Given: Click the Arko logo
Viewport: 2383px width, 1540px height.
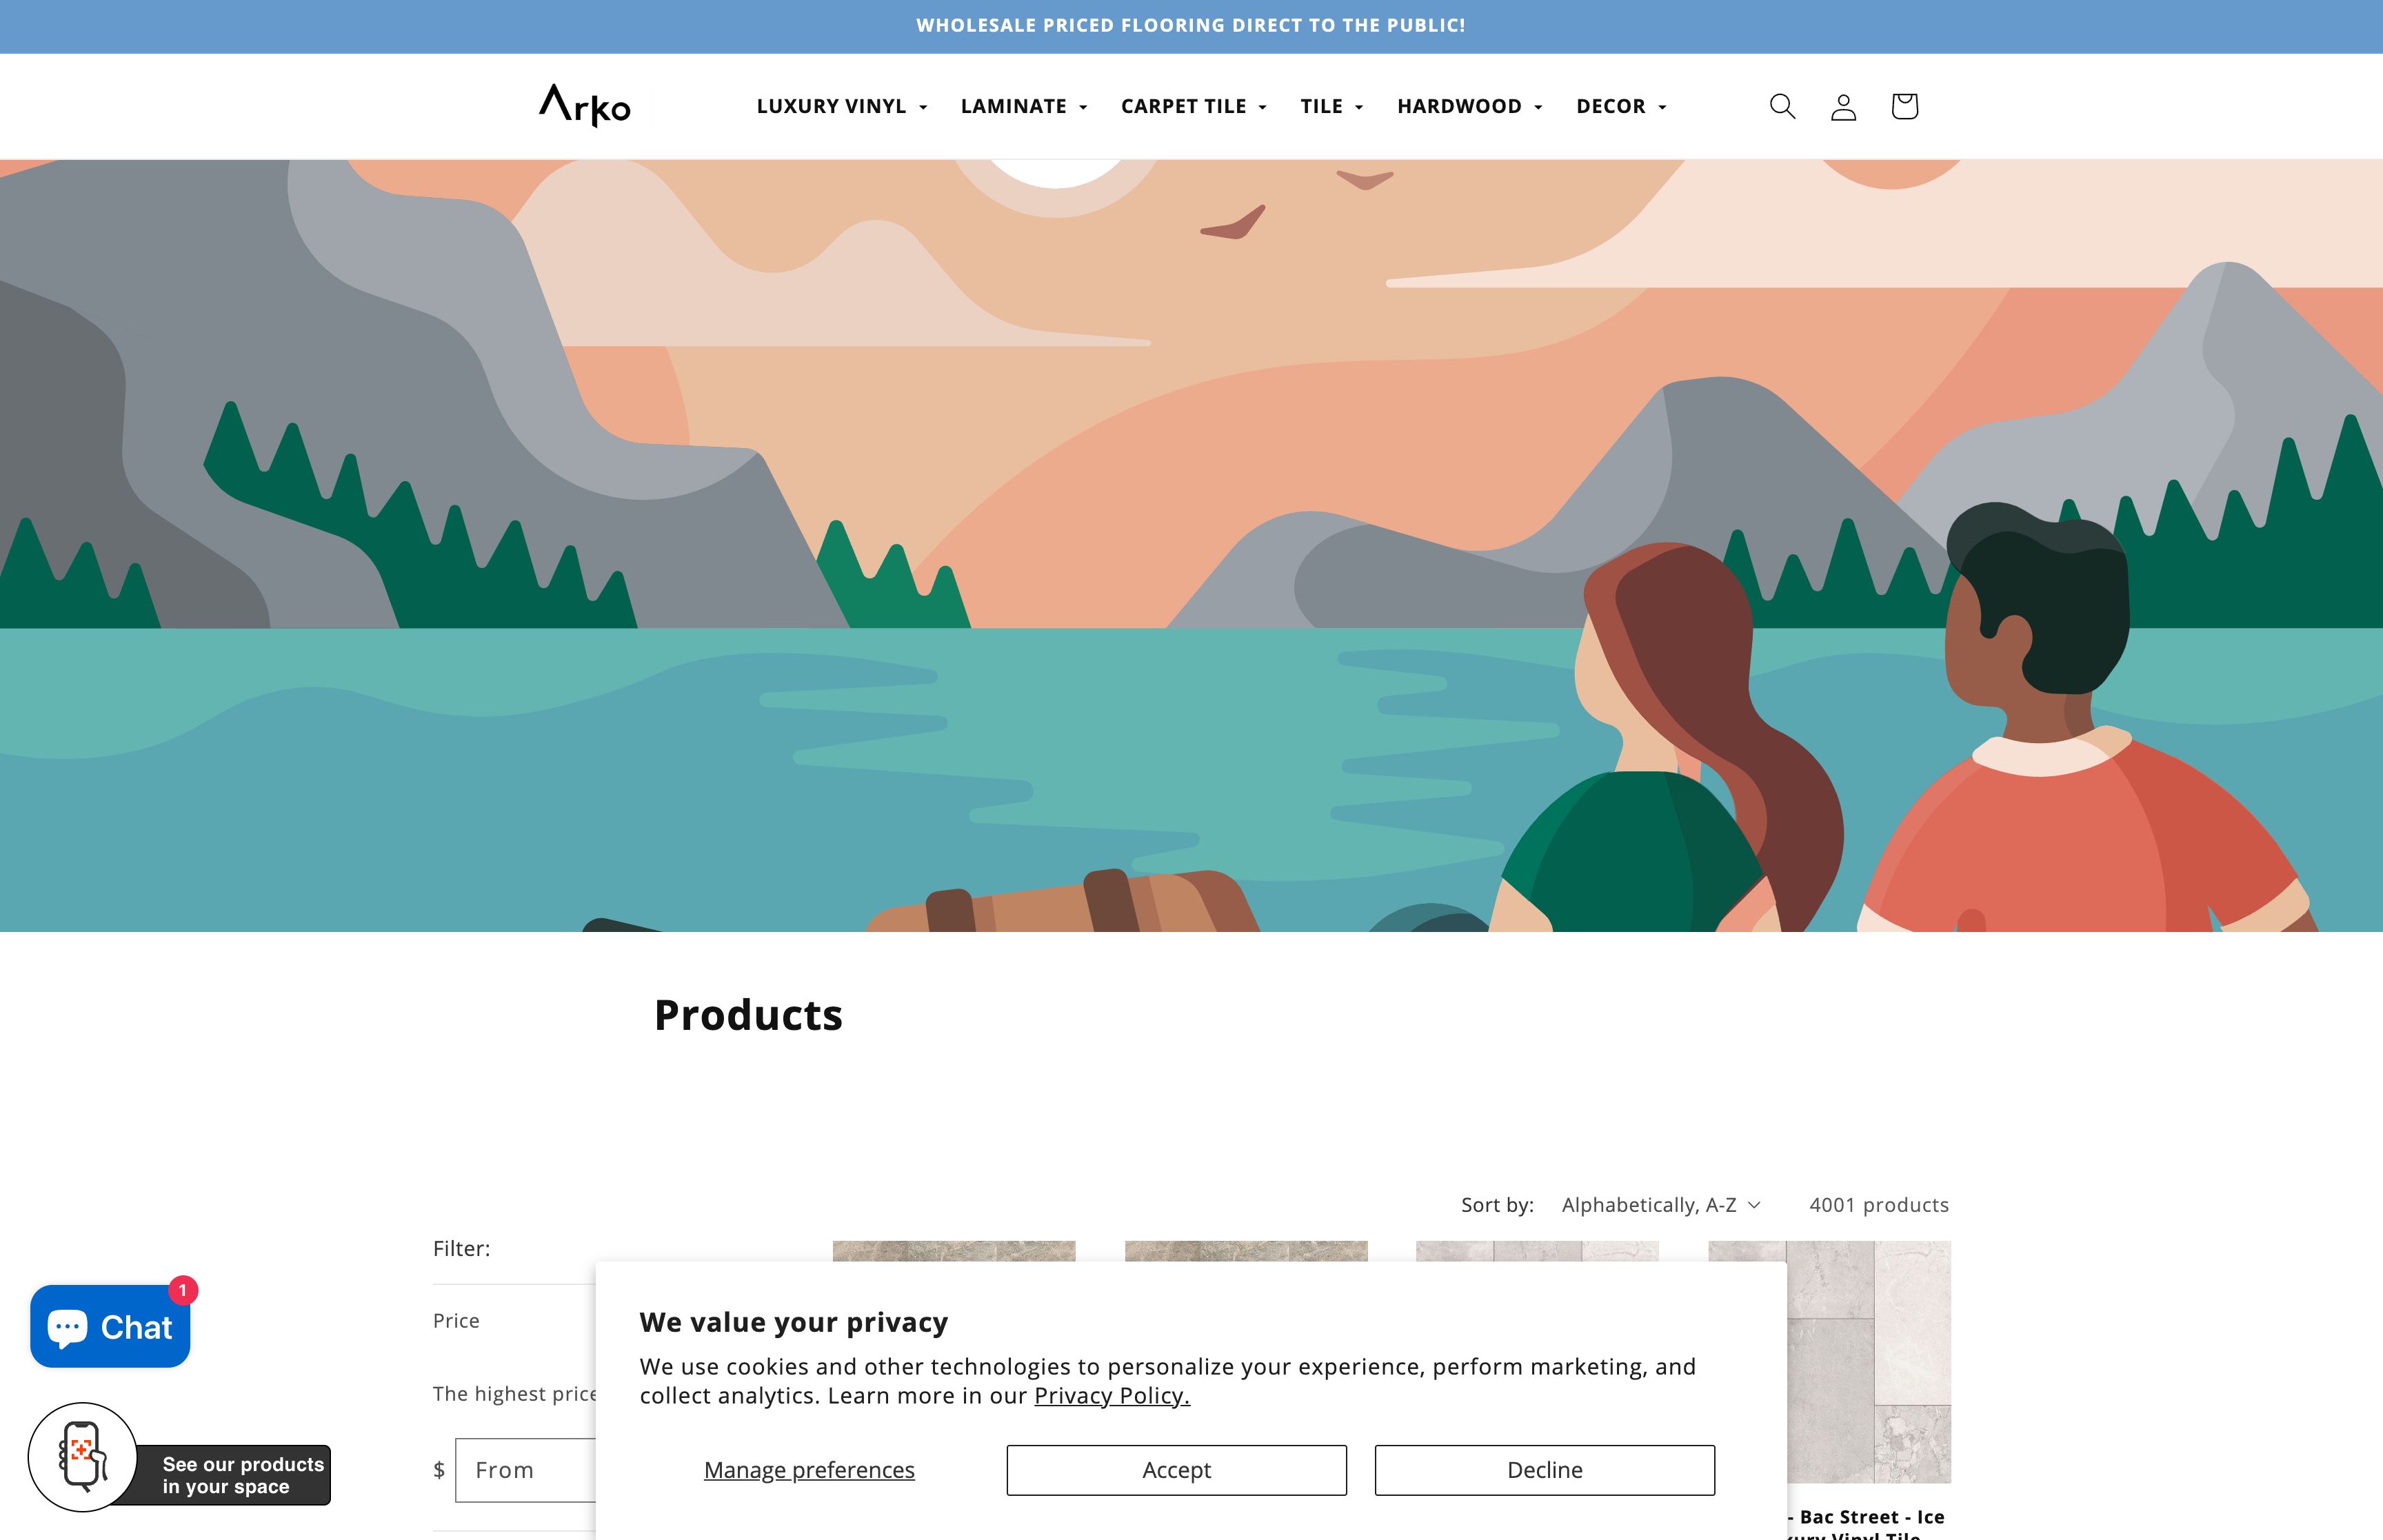Looking at the screenshot, I should point(585,105).
